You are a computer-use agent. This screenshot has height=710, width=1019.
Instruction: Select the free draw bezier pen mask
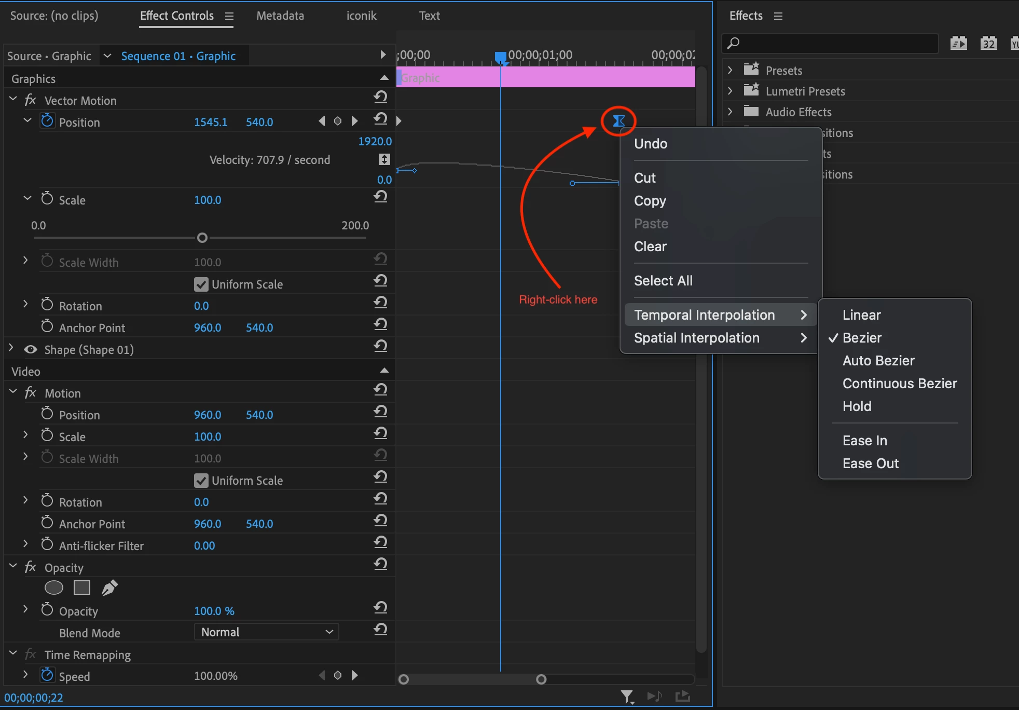click(109, 588)
